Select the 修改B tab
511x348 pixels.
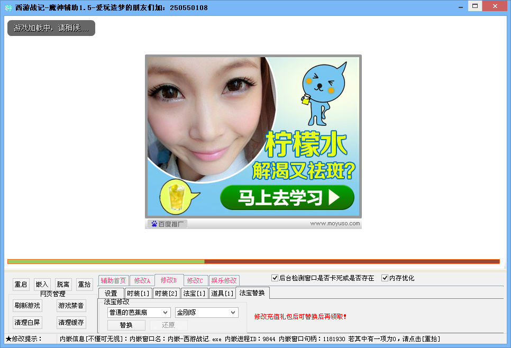click(x=169, y=280)
